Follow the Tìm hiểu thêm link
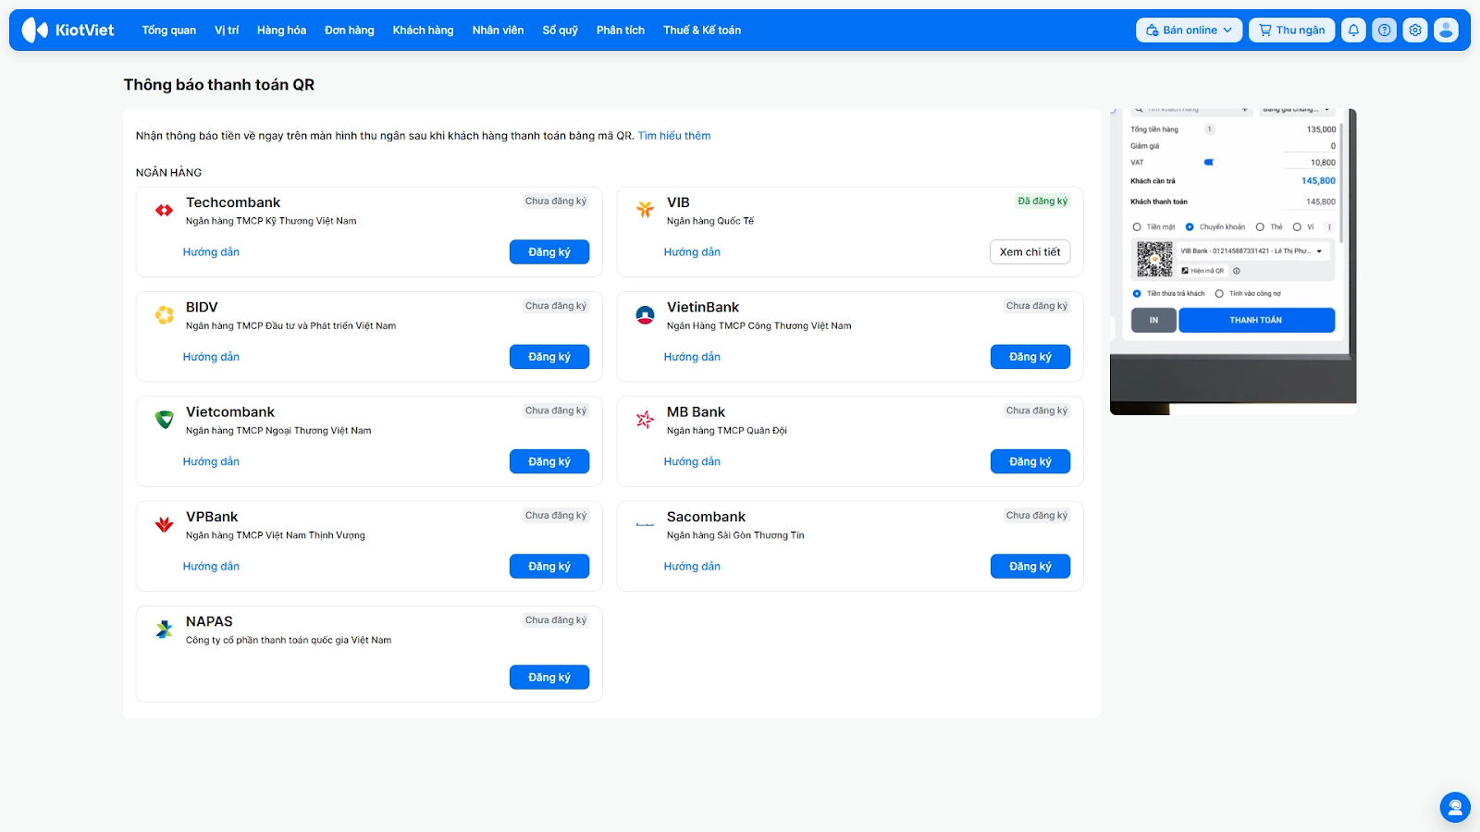This screenshot has height=832, width=1480. (x=674, y=136)
